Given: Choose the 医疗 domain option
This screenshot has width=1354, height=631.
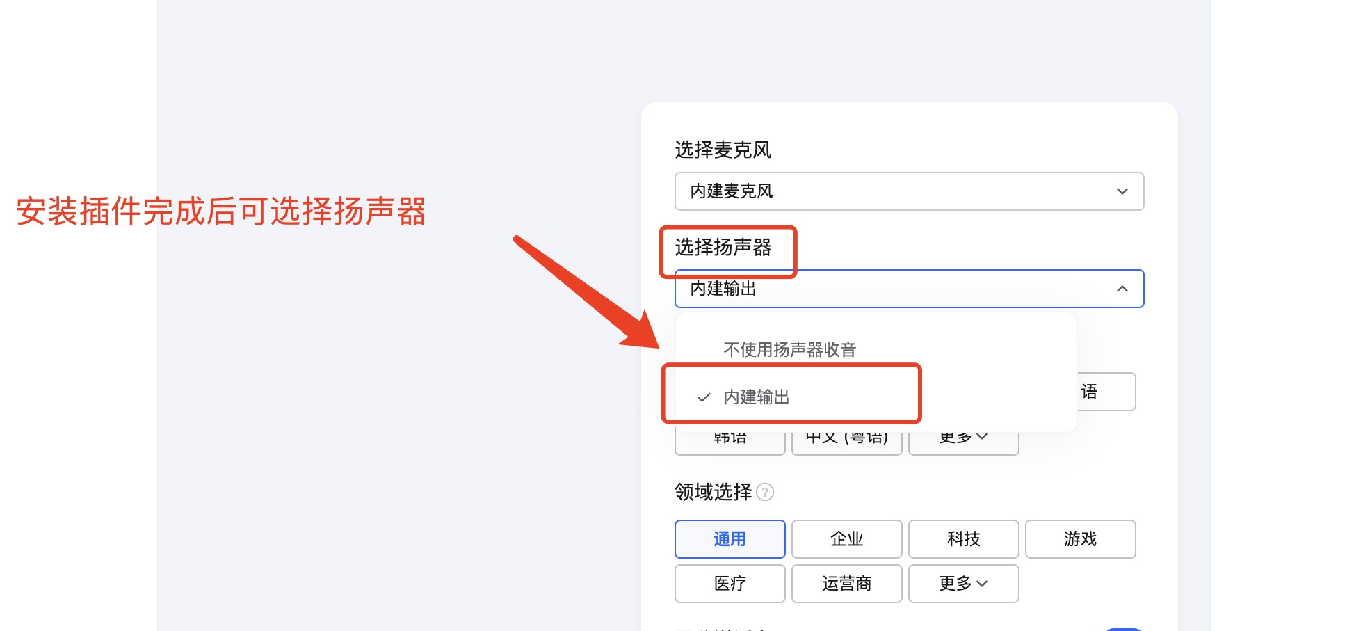Looking at the screenshot, I should (730, 584).
